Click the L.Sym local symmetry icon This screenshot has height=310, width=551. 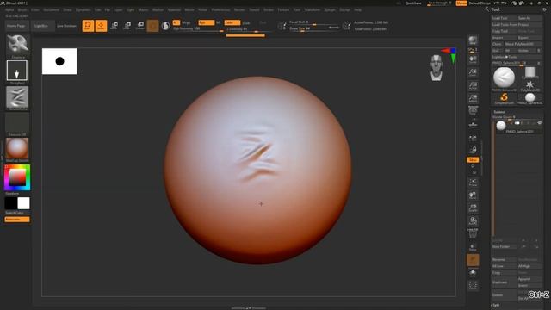tap(473, 138)
